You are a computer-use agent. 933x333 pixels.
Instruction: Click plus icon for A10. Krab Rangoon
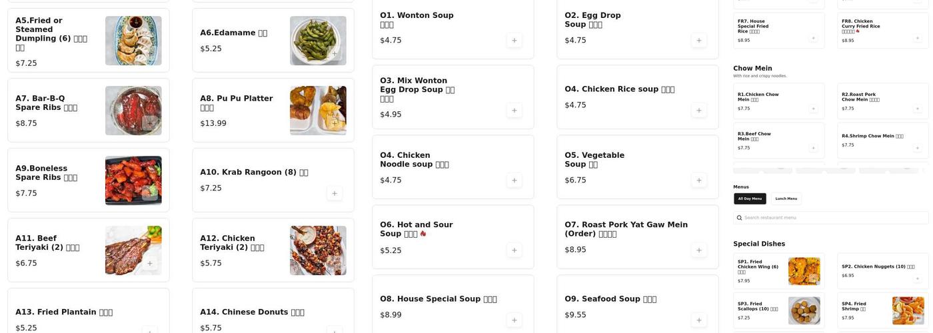pos(335,193)
